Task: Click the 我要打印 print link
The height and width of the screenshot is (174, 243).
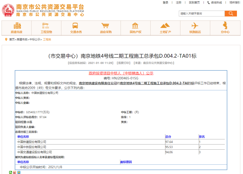Action: (x=124, y=63)
